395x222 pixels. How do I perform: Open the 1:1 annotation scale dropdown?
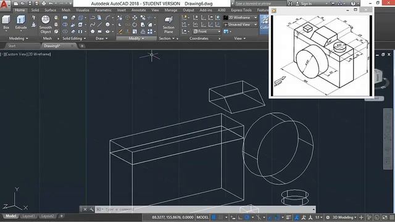pyautogui.click(x=319, y=218)
